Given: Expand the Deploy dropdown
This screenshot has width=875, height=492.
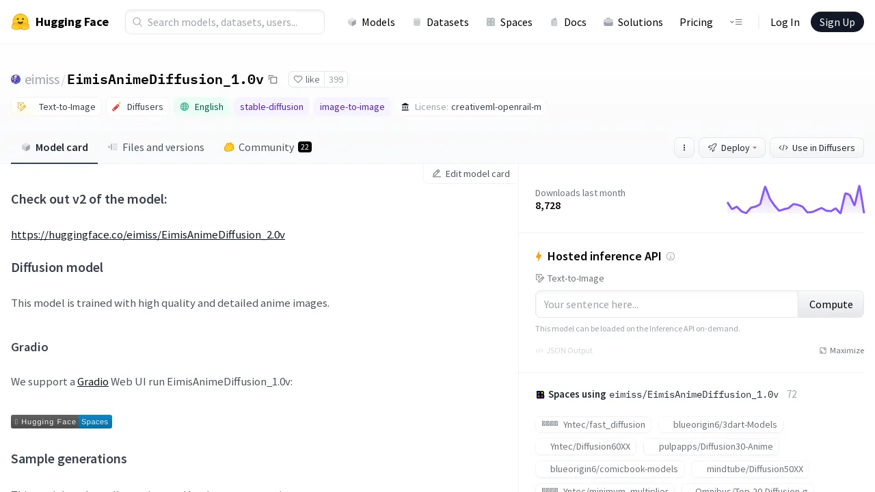Looking at the screenshot, I should [732, 148].
